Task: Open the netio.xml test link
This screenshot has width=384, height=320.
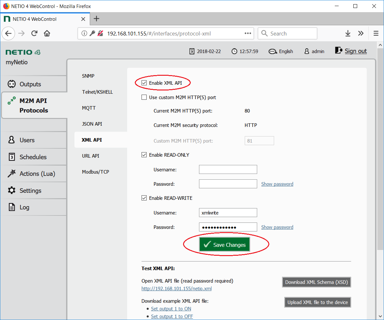Action: pyautogui.click(x=177, y=289)
